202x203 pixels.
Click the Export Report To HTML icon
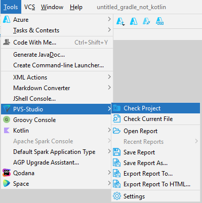point(116,184)
